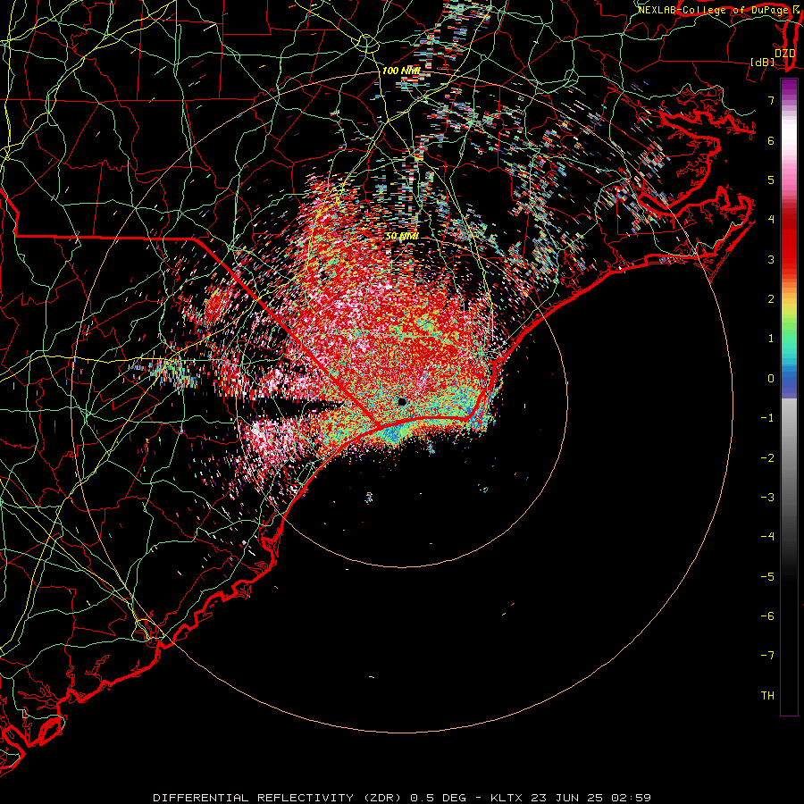Click the 5 value on the color scale

point(771,180)
